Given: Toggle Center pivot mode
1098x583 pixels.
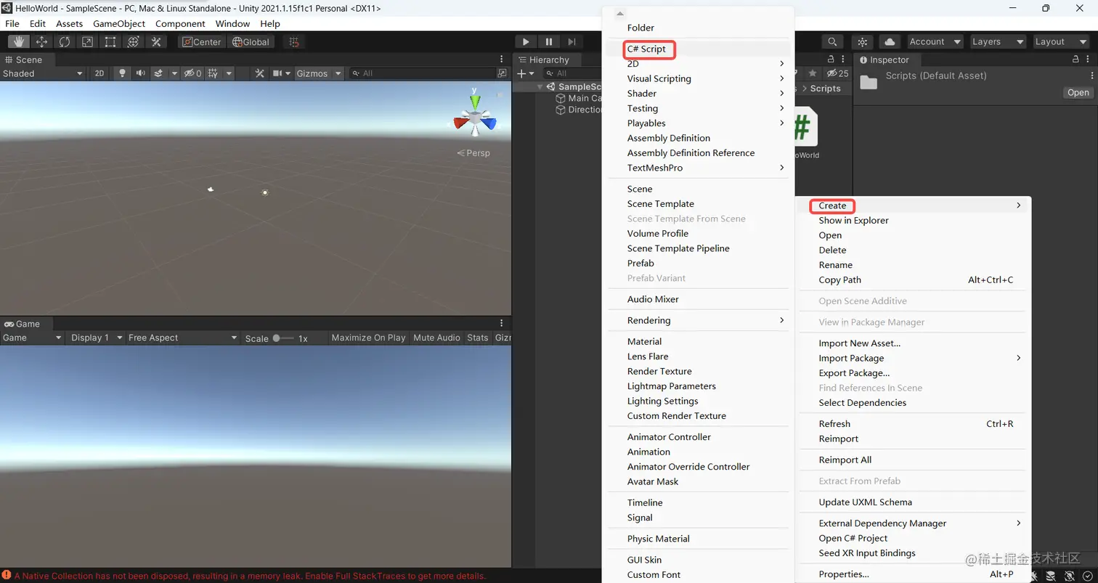Looking at the screenshot, I should click(202, 42).
